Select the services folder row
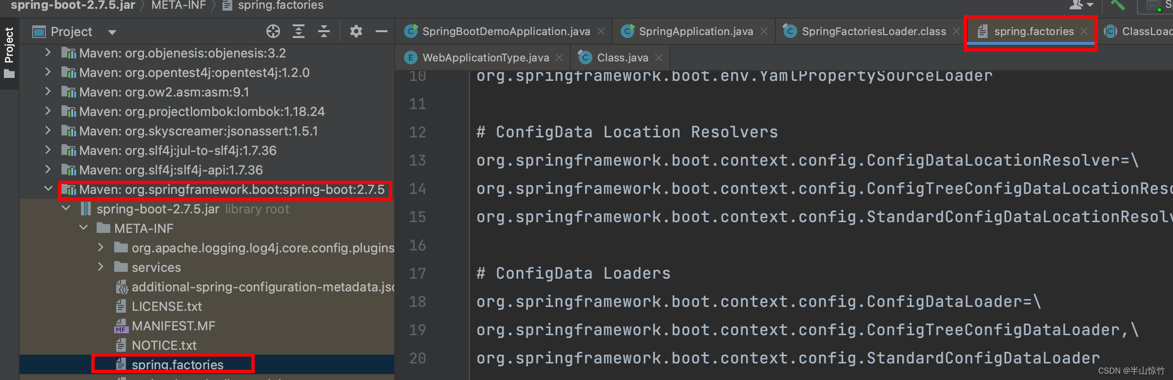 pyautogui.click(x=207, y=267)
